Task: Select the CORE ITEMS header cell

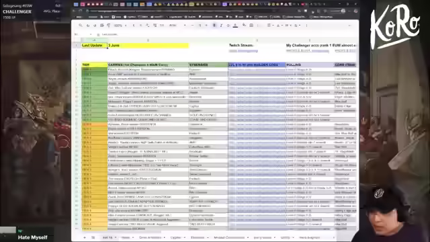Action: tap(345, 65)
